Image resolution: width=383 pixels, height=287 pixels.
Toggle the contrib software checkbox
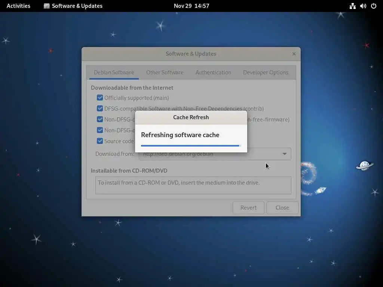point(99,108)
